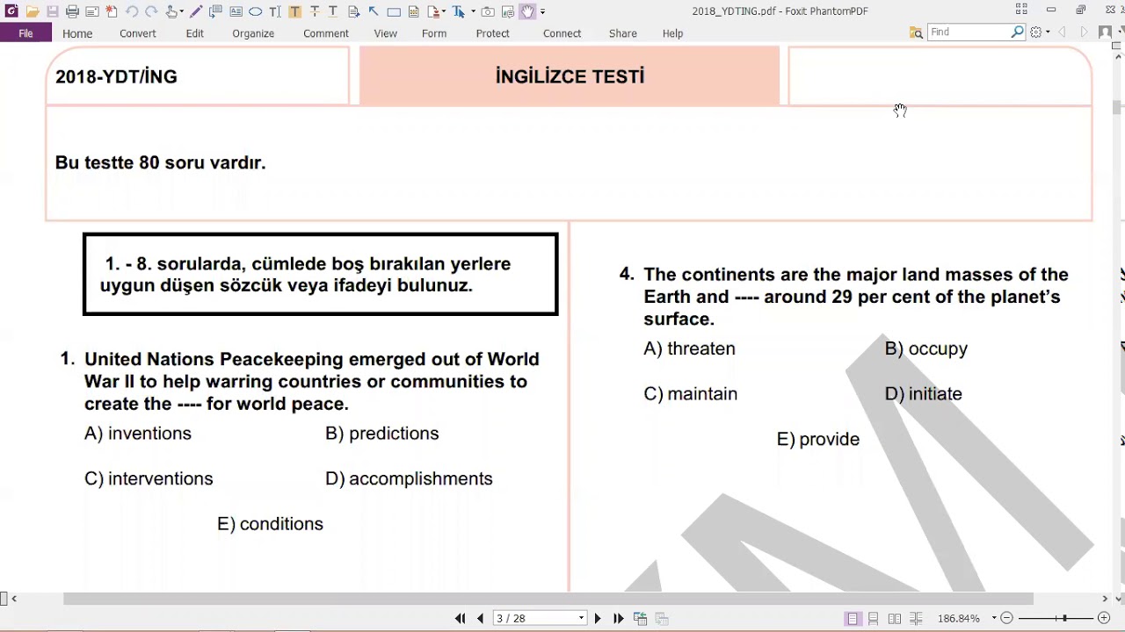The width and height of the screenshot is (1125, 632).
Task: Switch to the Connect tab
Action: coord(562,33)
